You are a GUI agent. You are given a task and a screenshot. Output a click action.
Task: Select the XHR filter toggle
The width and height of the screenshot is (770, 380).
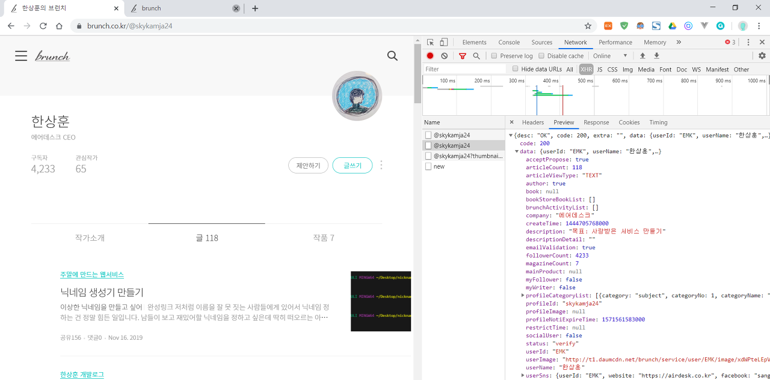click(587, 70)
